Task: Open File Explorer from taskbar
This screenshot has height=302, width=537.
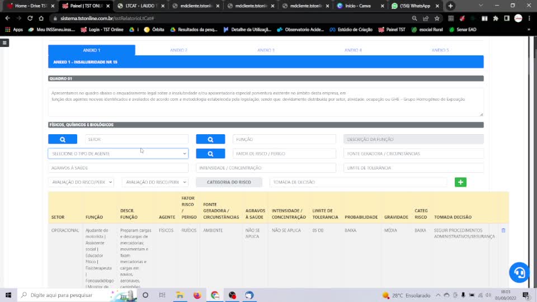Action: pos(180,295)
